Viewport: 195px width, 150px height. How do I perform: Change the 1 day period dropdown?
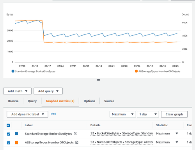(148, 114)
